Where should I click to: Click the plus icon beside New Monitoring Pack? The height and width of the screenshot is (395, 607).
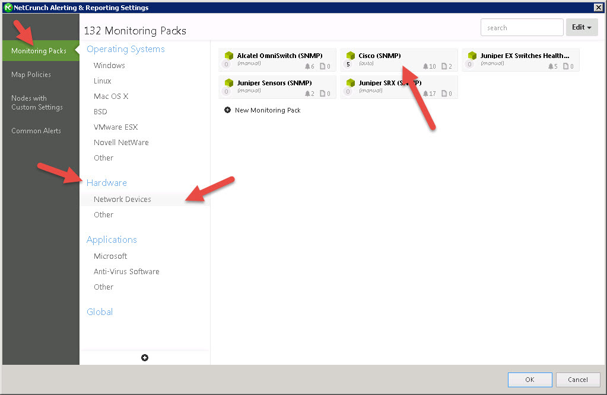[228, 110]
